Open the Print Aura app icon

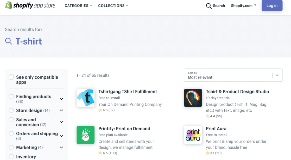[x=193, y=135]
